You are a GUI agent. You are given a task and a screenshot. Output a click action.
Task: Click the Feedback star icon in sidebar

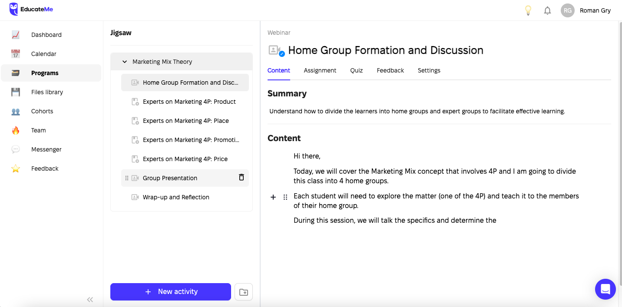tap(16, 168)
